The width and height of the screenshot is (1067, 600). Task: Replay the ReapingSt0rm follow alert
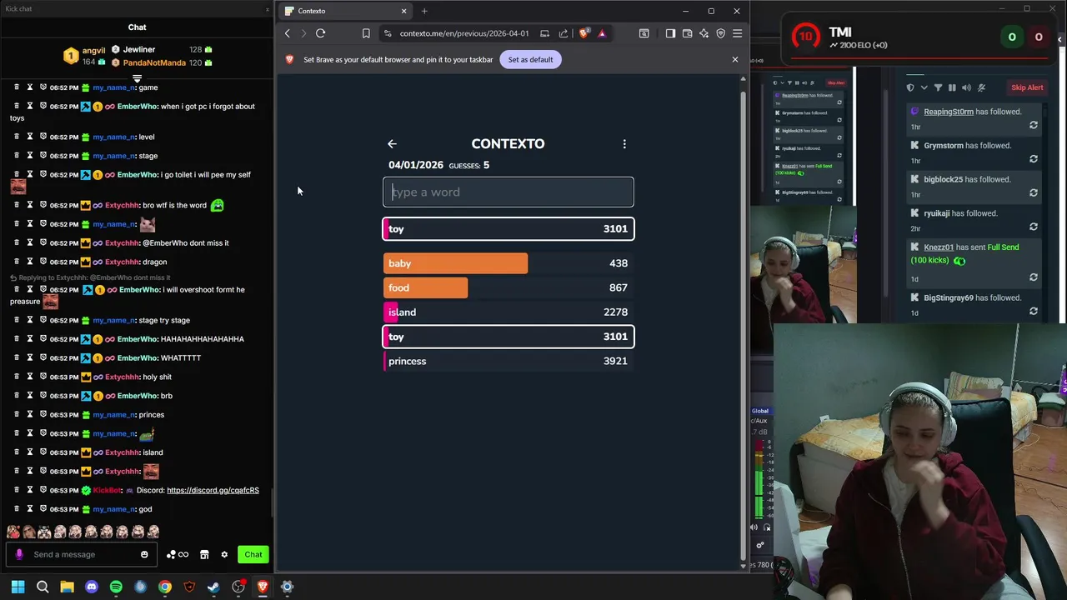pyautogui.click(x=1034, y=125)
